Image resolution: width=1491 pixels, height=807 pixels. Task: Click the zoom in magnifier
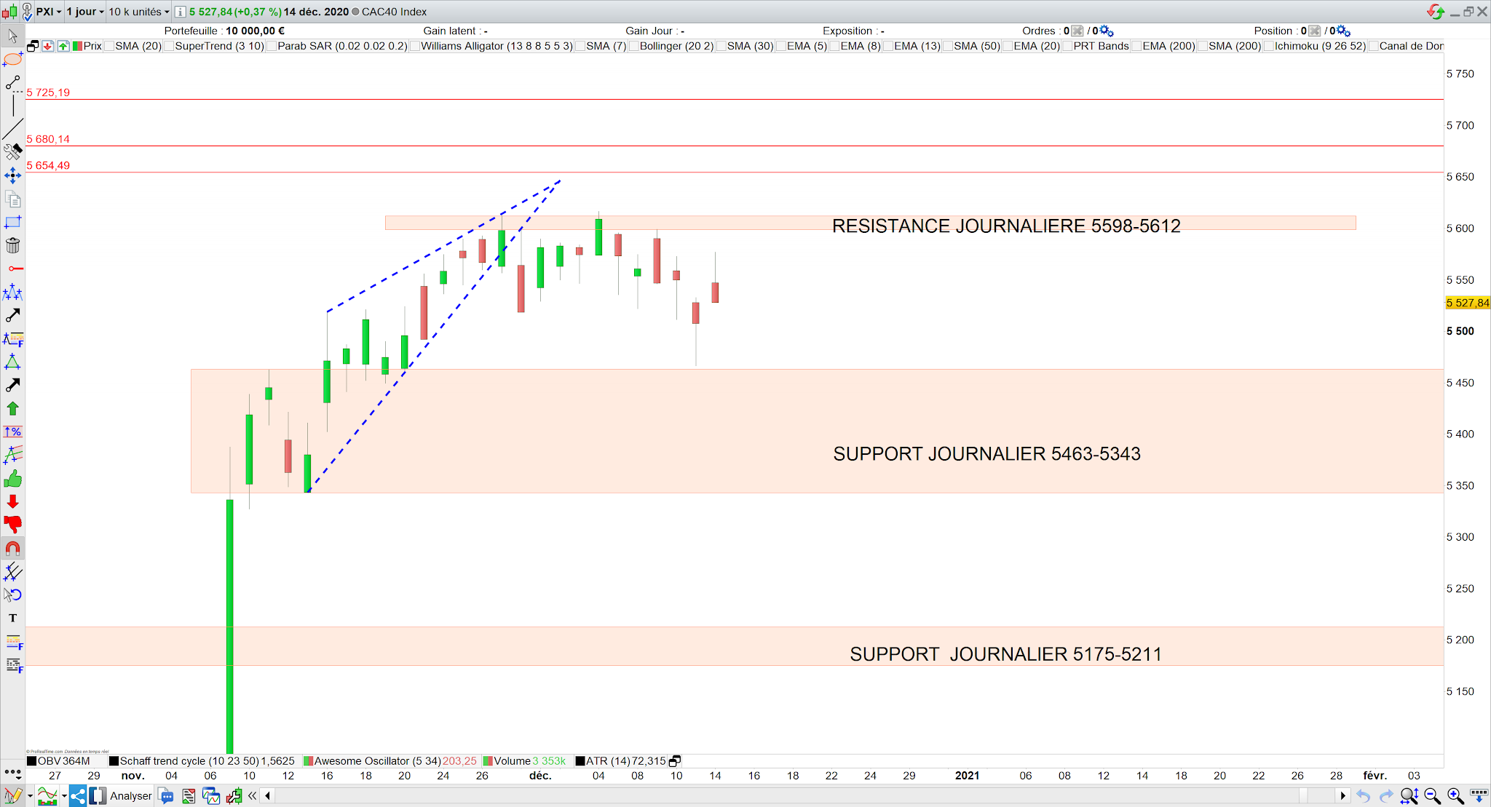click(1455, 796)
